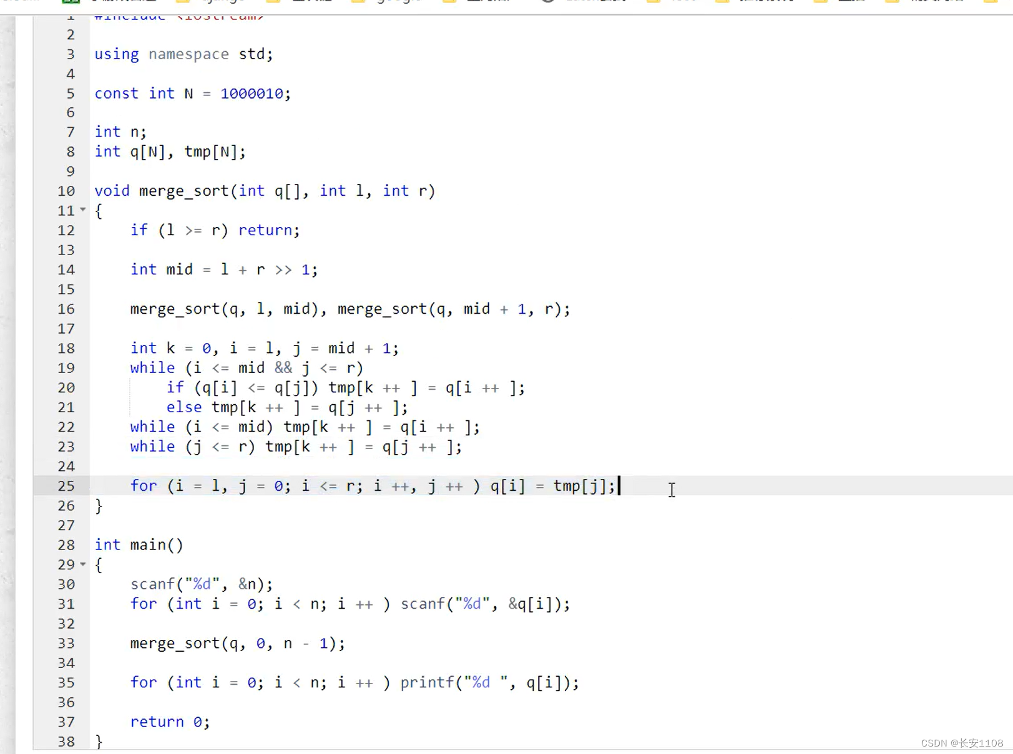Image resolution: width=1013 pixels, height=754 pixels.
Task: Click the 'scanf("%d", &n);' line
Action: point(202,584)
